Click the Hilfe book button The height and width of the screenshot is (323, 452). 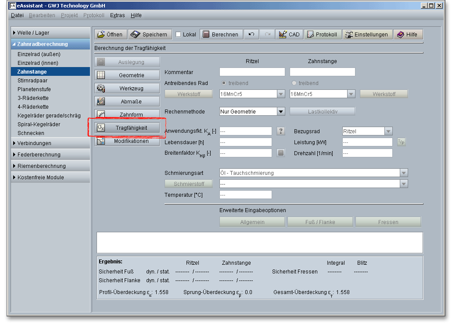408,35
